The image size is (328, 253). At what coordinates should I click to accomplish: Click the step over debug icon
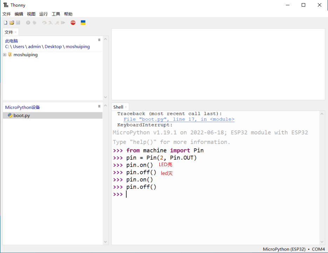[x=45, y=23]
